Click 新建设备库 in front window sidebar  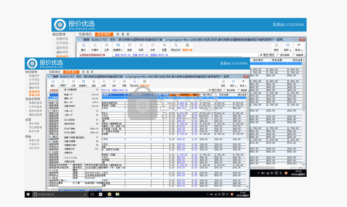point(35,103)
